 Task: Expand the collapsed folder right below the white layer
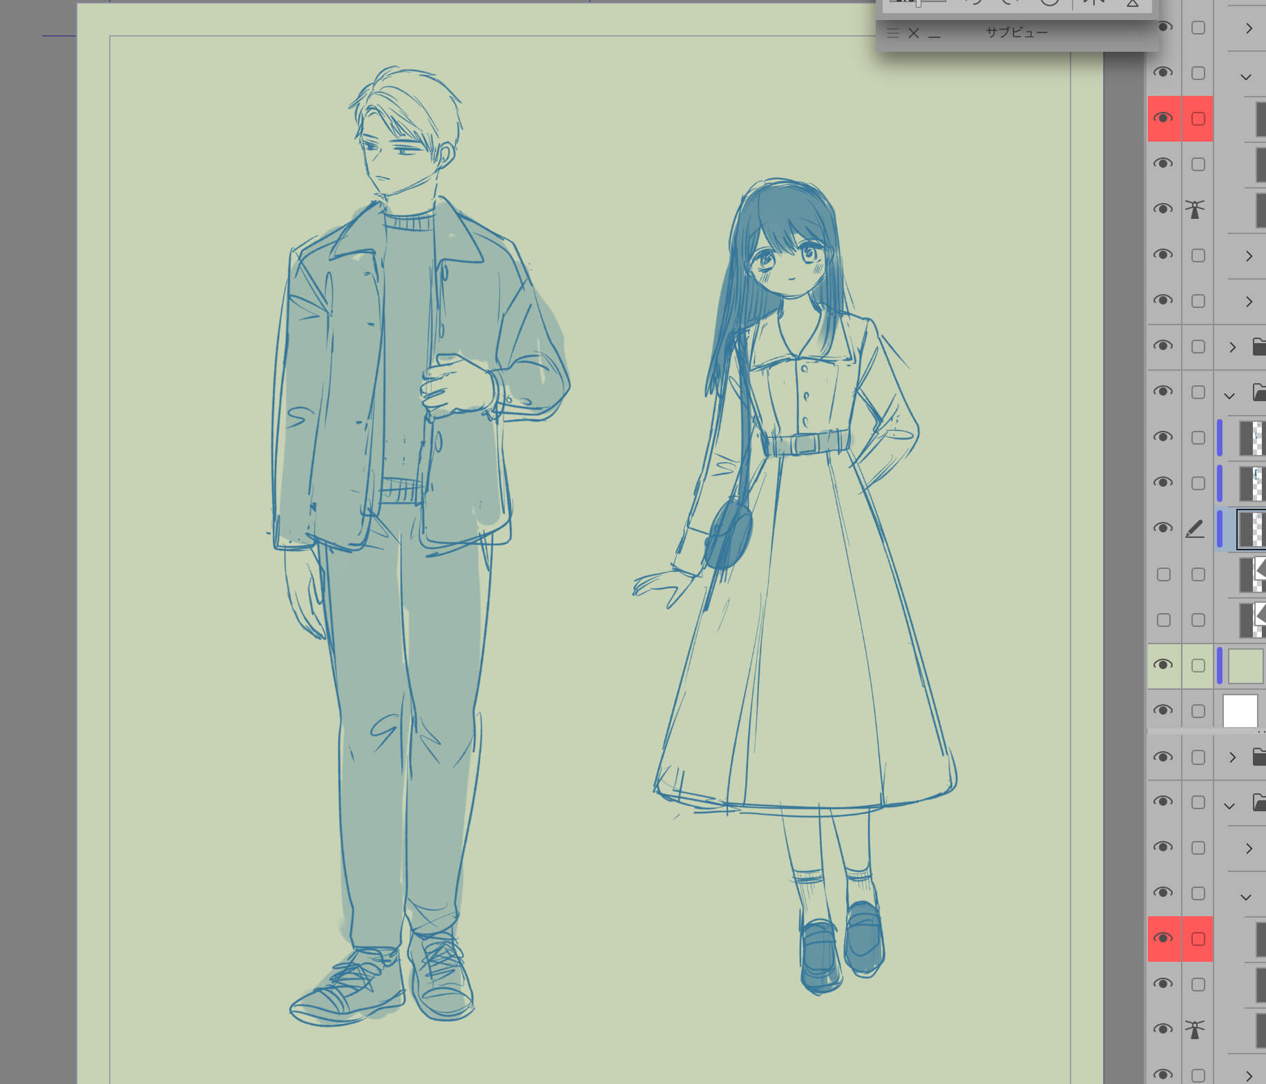click(x=1232, y=757)
